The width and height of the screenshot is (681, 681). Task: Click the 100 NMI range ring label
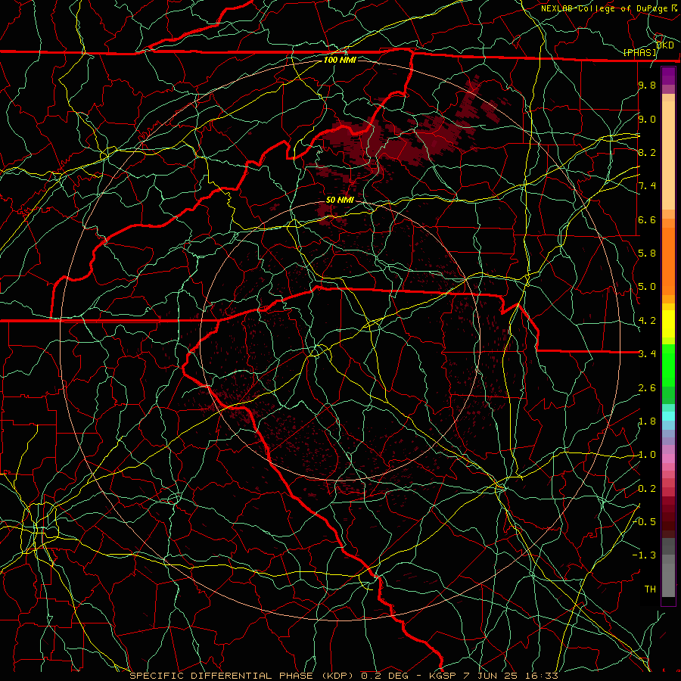tap(340, 60)
